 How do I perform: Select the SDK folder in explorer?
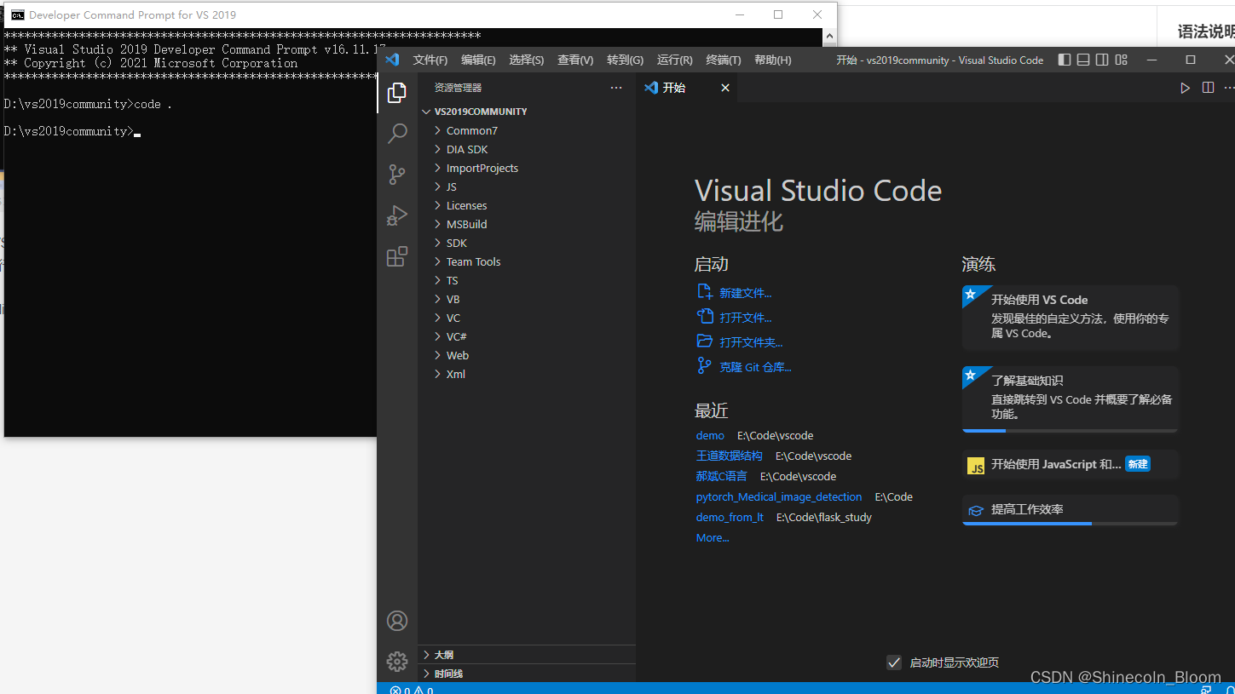528,243
